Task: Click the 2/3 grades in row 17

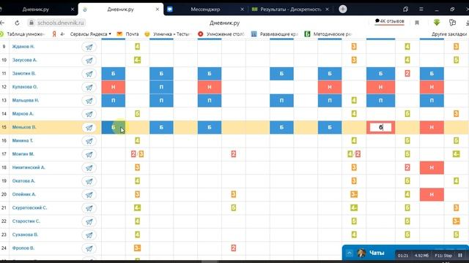Action: click(137, 154)
